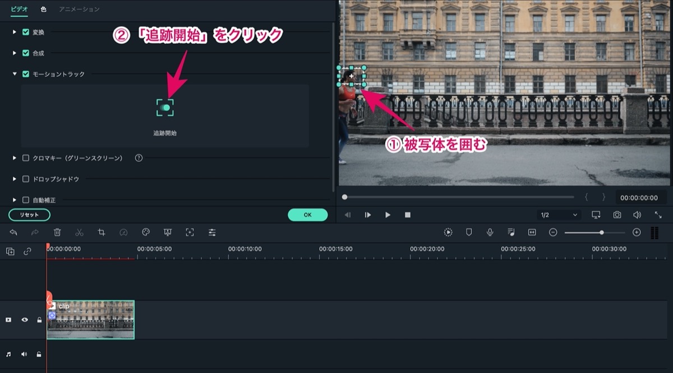Zoom in the timeline with the plus icon

pyautogui.click(x=637, y=232)
